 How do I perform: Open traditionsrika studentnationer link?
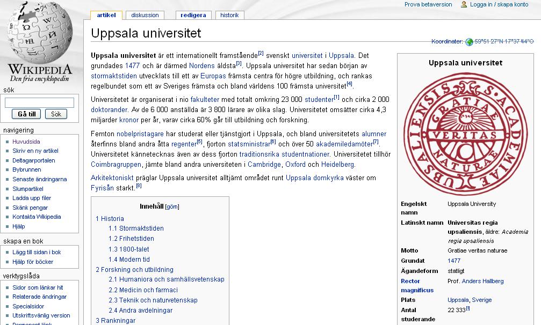[x=284, y=154]
